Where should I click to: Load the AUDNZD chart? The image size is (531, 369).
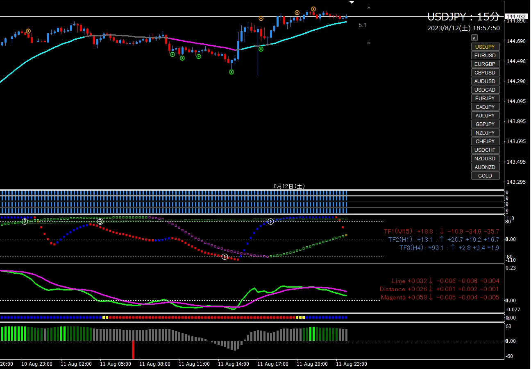click(485, 167)
